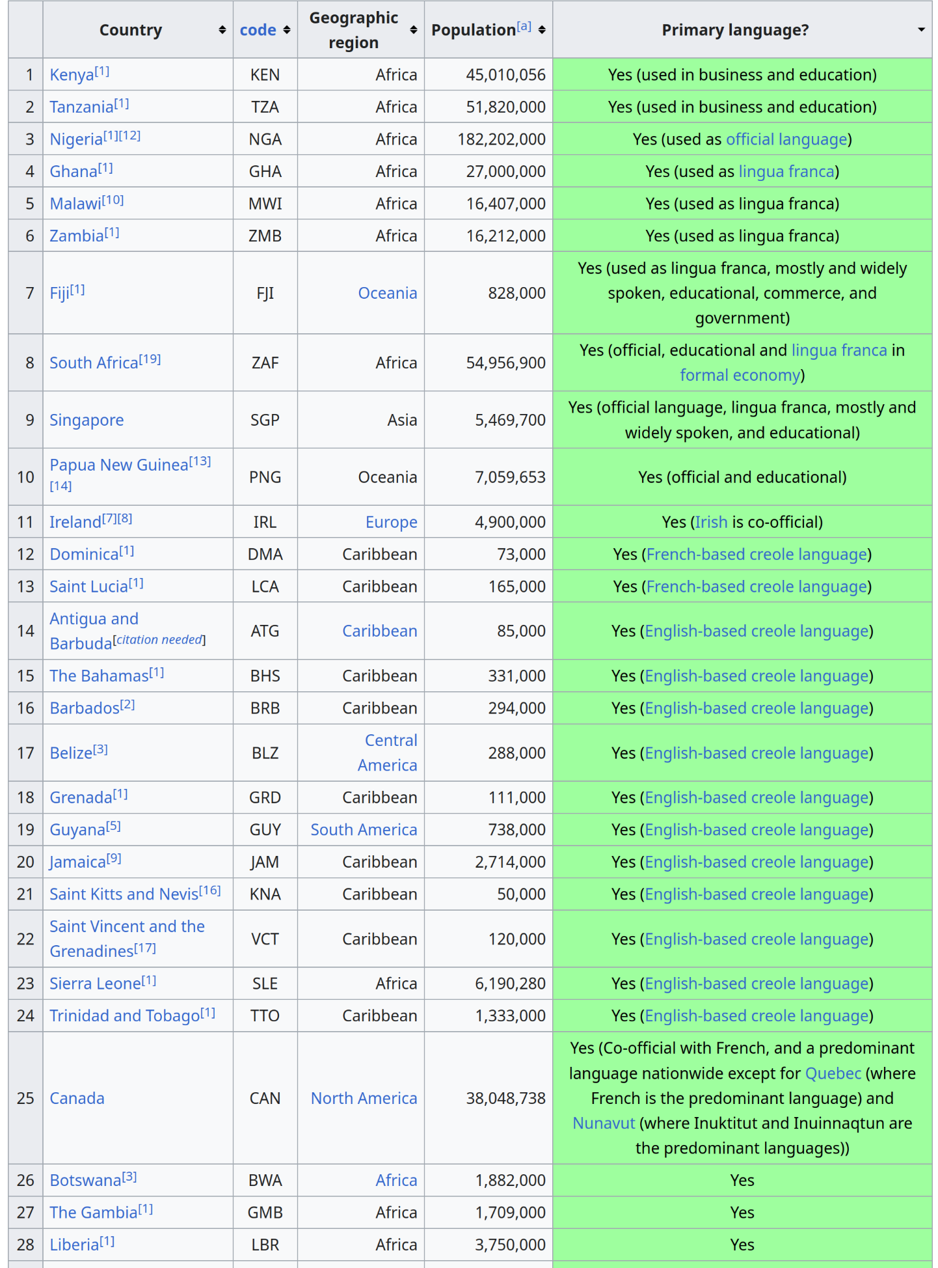Open The Gambia link
The image size is (938, 1268).
pos(94,1213)
